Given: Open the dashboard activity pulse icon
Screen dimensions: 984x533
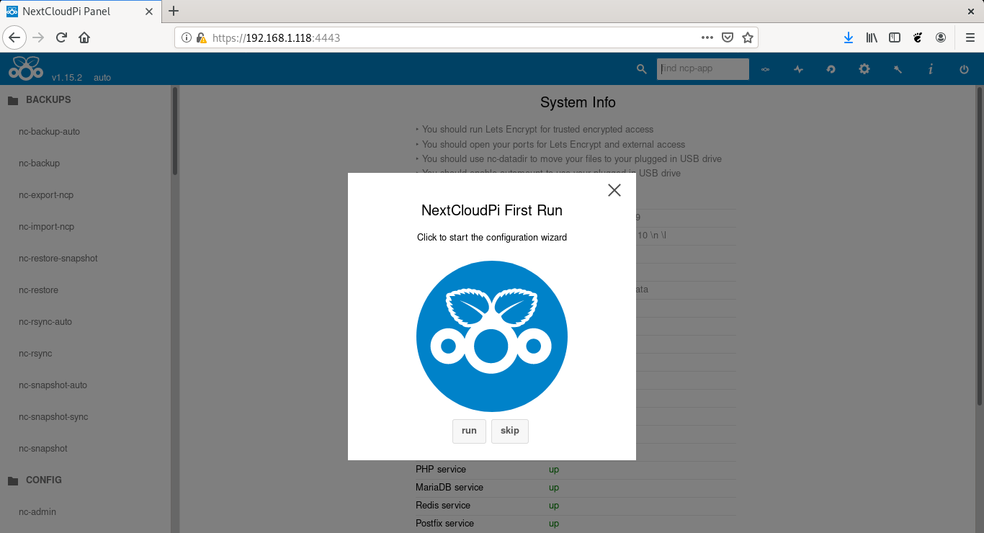Looking at the screenshot, I should click(x=798, y=69).
